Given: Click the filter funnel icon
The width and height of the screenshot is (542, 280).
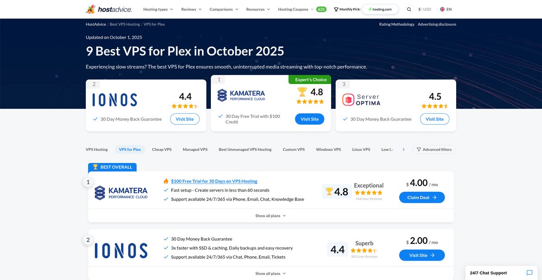Looking at the screenshot, I should (x=419, y=149).
